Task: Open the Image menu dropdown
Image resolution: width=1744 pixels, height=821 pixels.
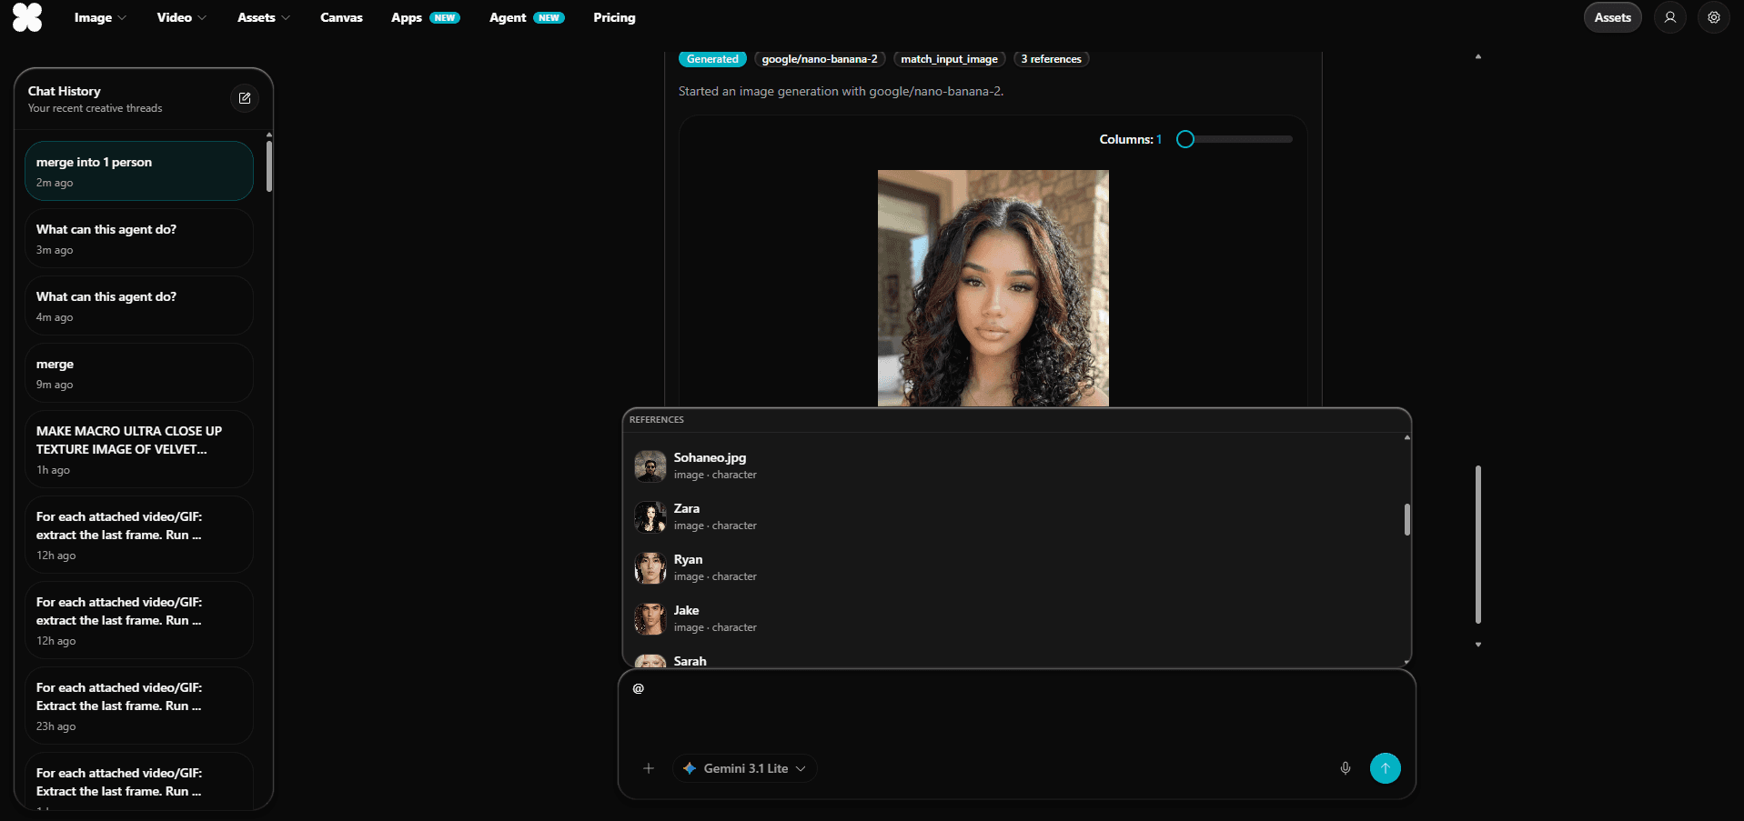Action: click(x=99, y=17)
